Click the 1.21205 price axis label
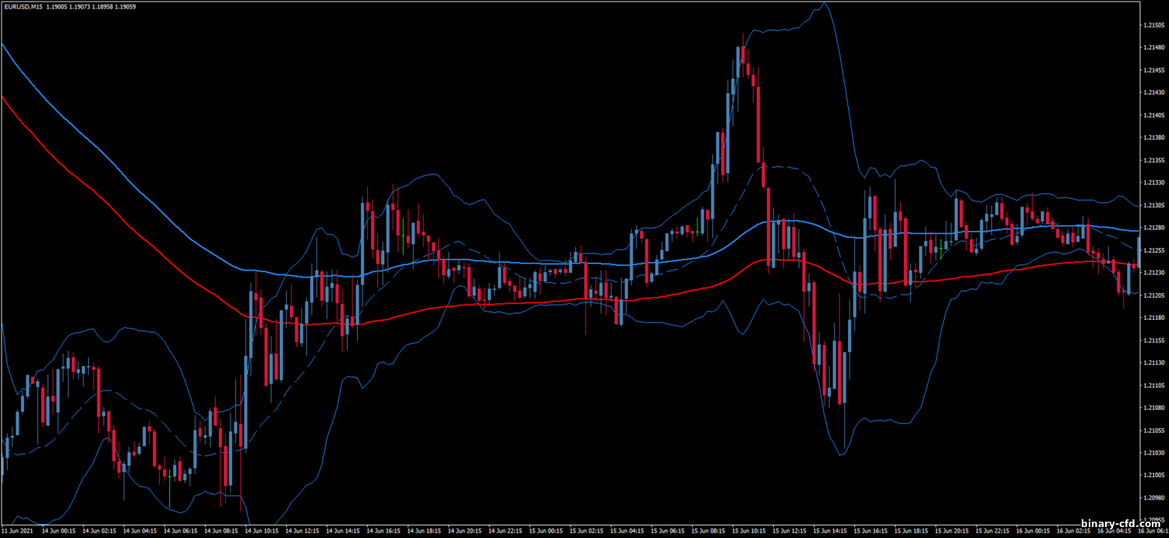The width and height of the screenshot is (1169, 538). click(x=1153, y=296)
